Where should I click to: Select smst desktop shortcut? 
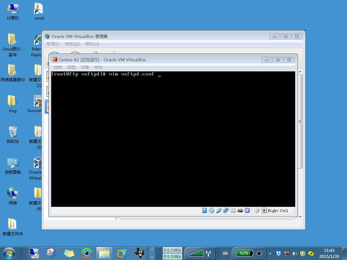(x=39, y=12)
